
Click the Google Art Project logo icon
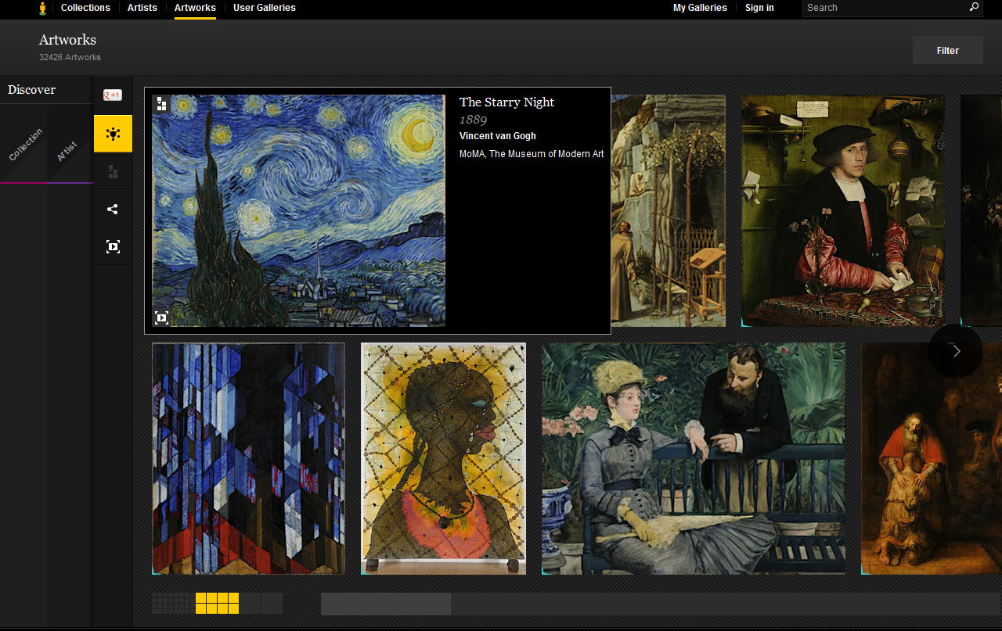[x=41, y=9]
